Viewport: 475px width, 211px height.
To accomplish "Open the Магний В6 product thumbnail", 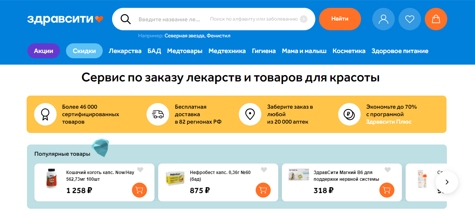I will [x=299, y=175].
